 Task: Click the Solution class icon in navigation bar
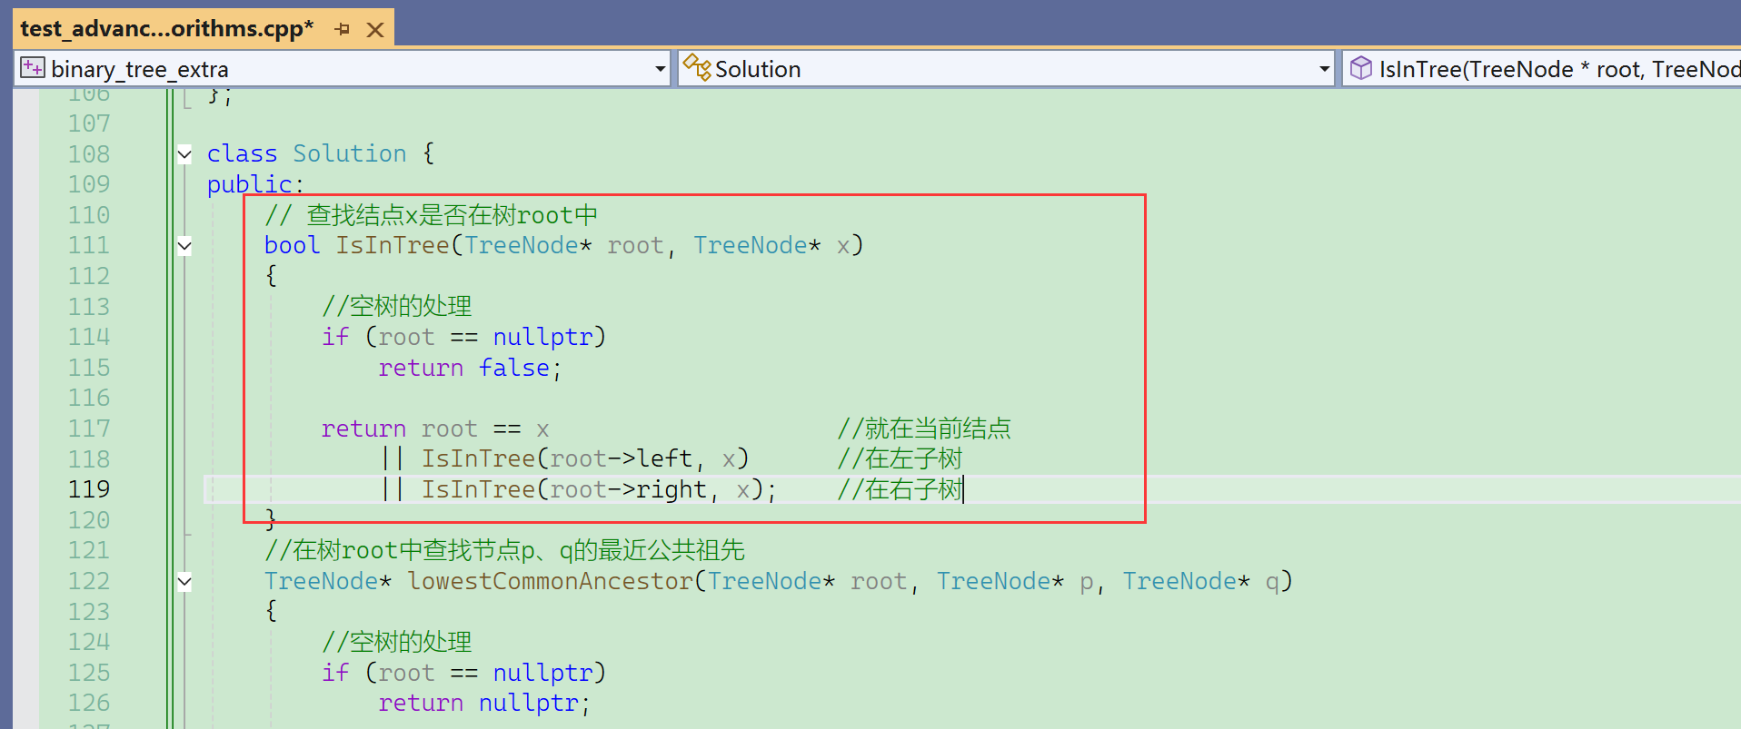tap(697, 67)
